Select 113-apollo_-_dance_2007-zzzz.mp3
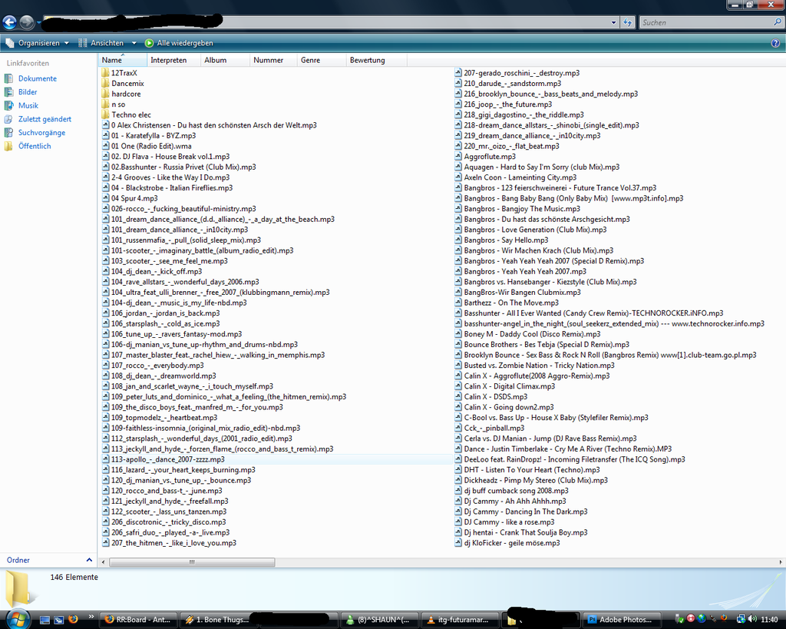Screen dimensions: 786x629 point(168,459)
